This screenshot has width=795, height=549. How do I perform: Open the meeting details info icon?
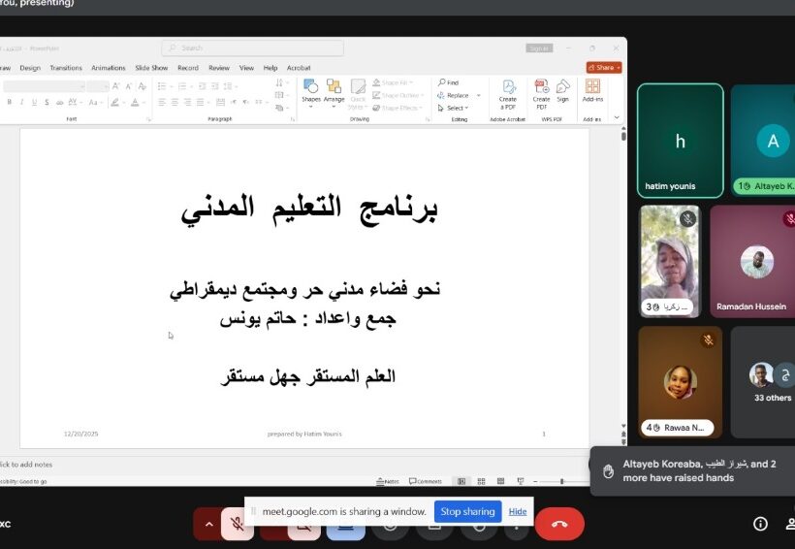(761, 524)
